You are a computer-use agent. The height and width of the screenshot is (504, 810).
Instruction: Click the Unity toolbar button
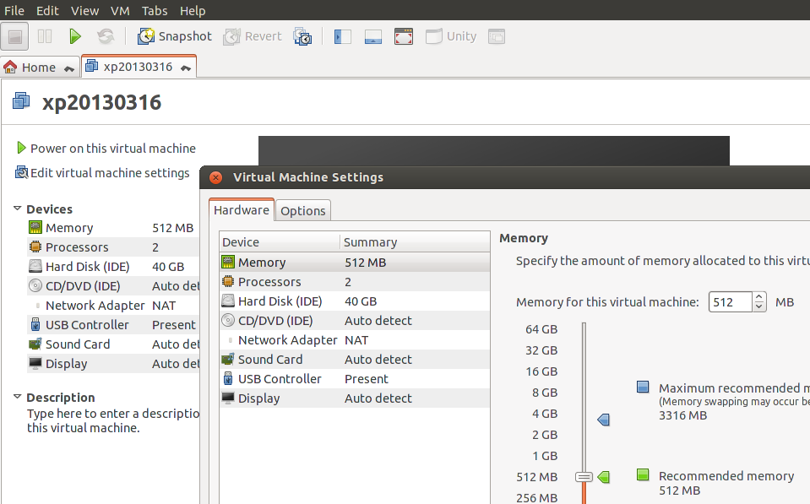coord(451,36)
